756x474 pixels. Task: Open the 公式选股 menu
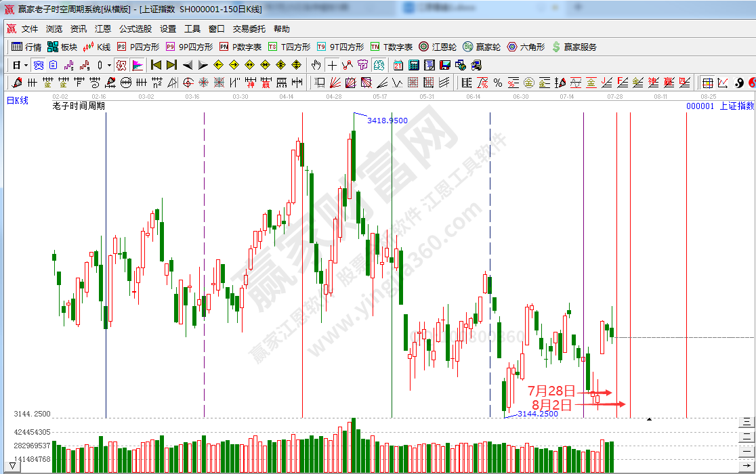[135, 29]
